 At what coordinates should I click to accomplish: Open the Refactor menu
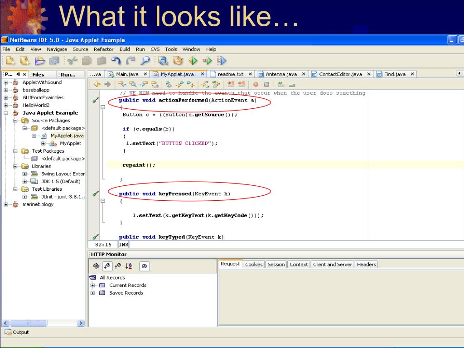tap(103, 49)
